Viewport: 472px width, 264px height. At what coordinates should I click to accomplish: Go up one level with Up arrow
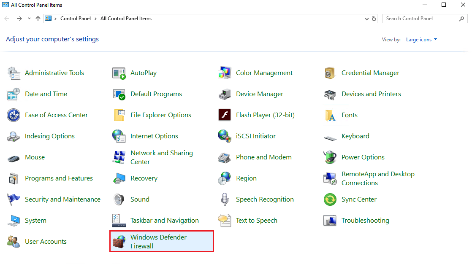coord(38,19)
